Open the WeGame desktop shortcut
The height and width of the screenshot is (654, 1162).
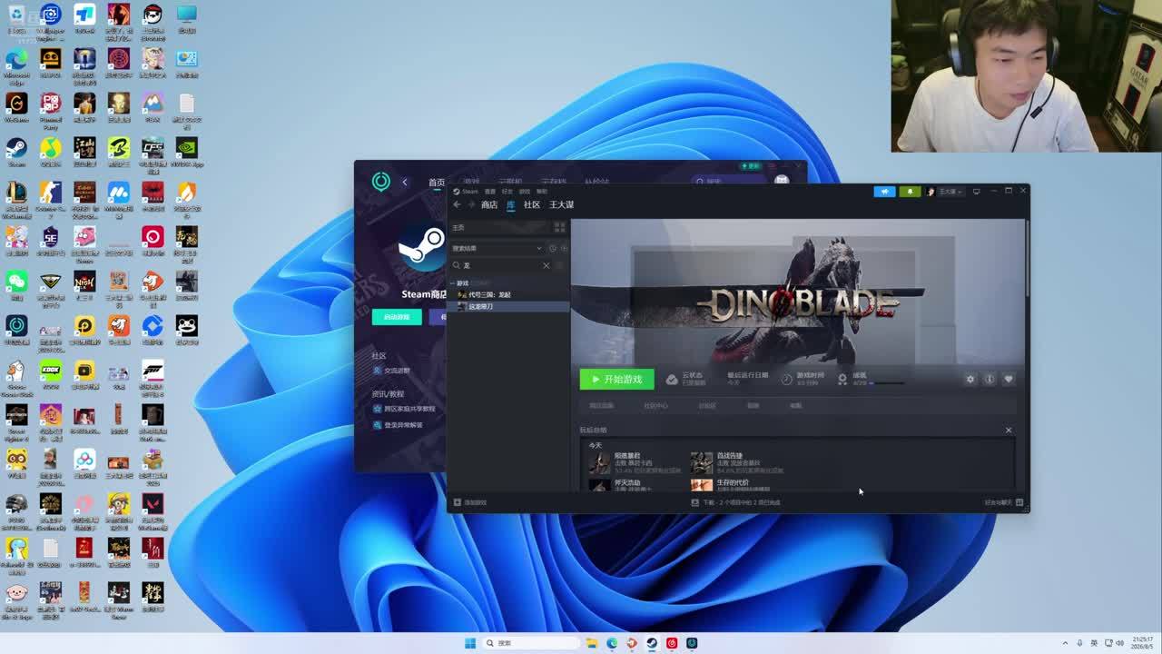coord(16,106)
